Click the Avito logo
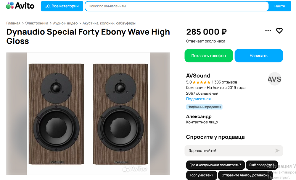 (x=20, y=6)
